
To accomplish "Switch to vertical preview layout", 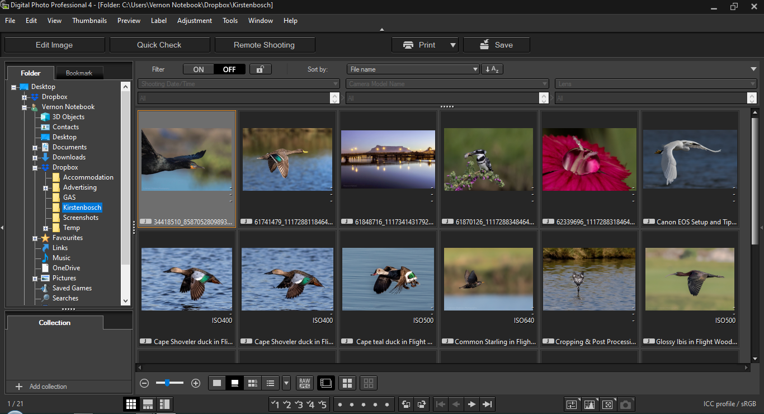I will (x=164, y=404).
